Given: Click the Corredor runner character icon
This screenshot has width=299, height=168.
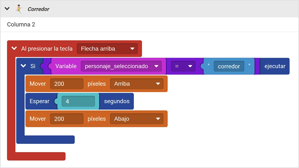Looking at the screenshot, I should (19, 9).
